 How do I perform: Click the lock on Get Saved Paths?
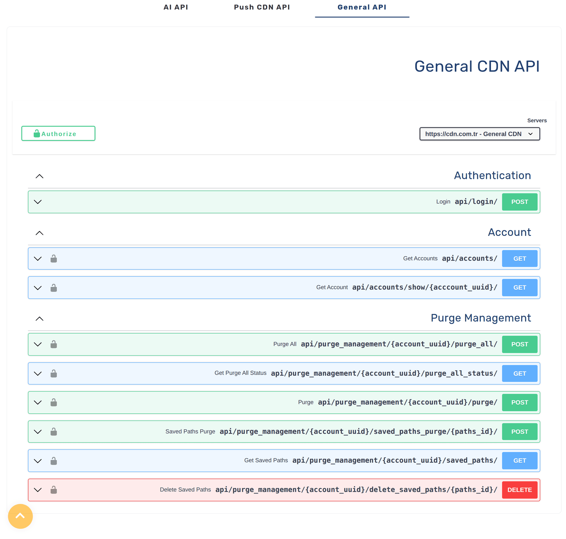(54, 461)
